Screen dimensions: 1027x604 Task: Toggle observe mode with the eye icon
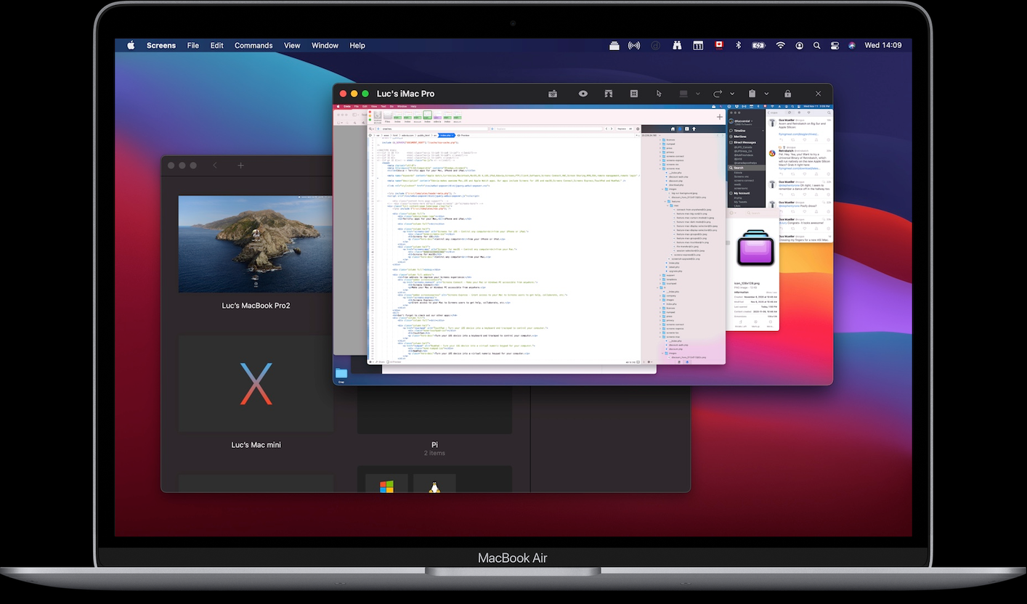(x=582, y=94)
